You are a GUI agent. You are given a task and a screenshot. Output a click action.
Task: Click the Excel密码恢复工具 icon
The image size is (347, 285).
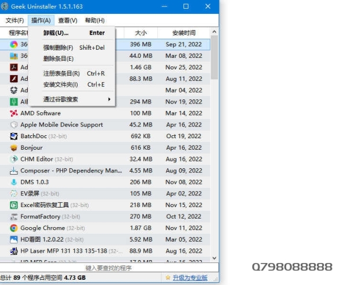(14, 205)
